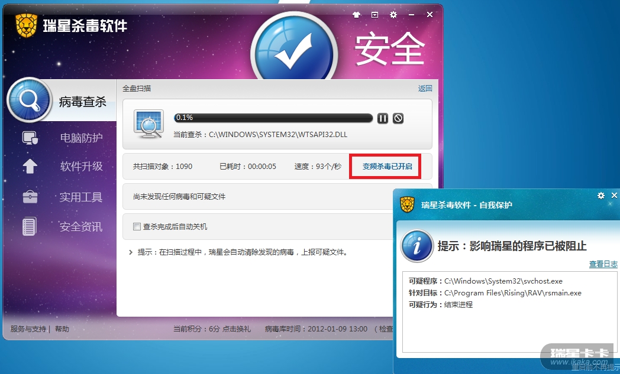Image resolution: width=620 pixels, height=374 pixels.
Task: Open 服务与支持 link
Action: [x=28, y=329]
